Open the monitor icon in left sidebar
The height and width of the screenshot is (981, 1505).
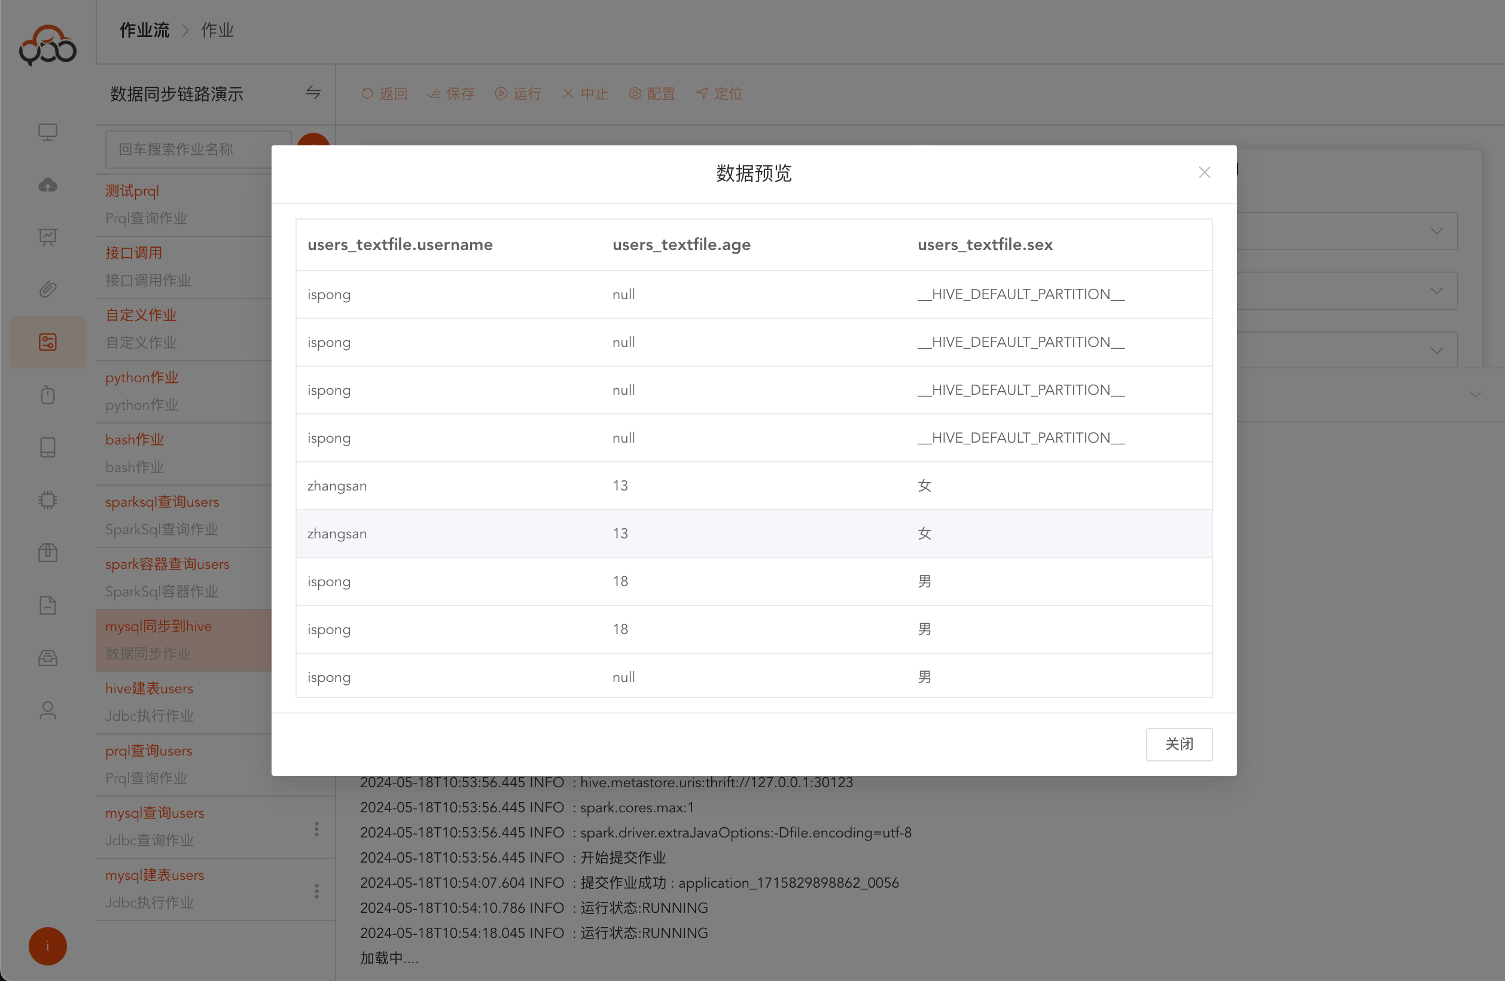tap(48, 132)
